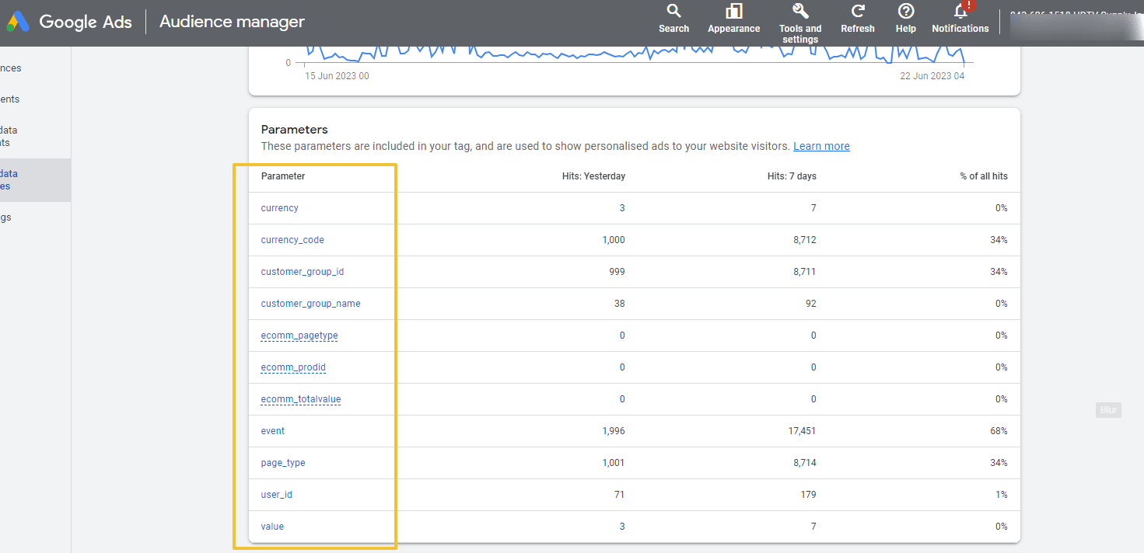Select the page_type parameter
This screenshot has height=553, width=1144.
283,463
